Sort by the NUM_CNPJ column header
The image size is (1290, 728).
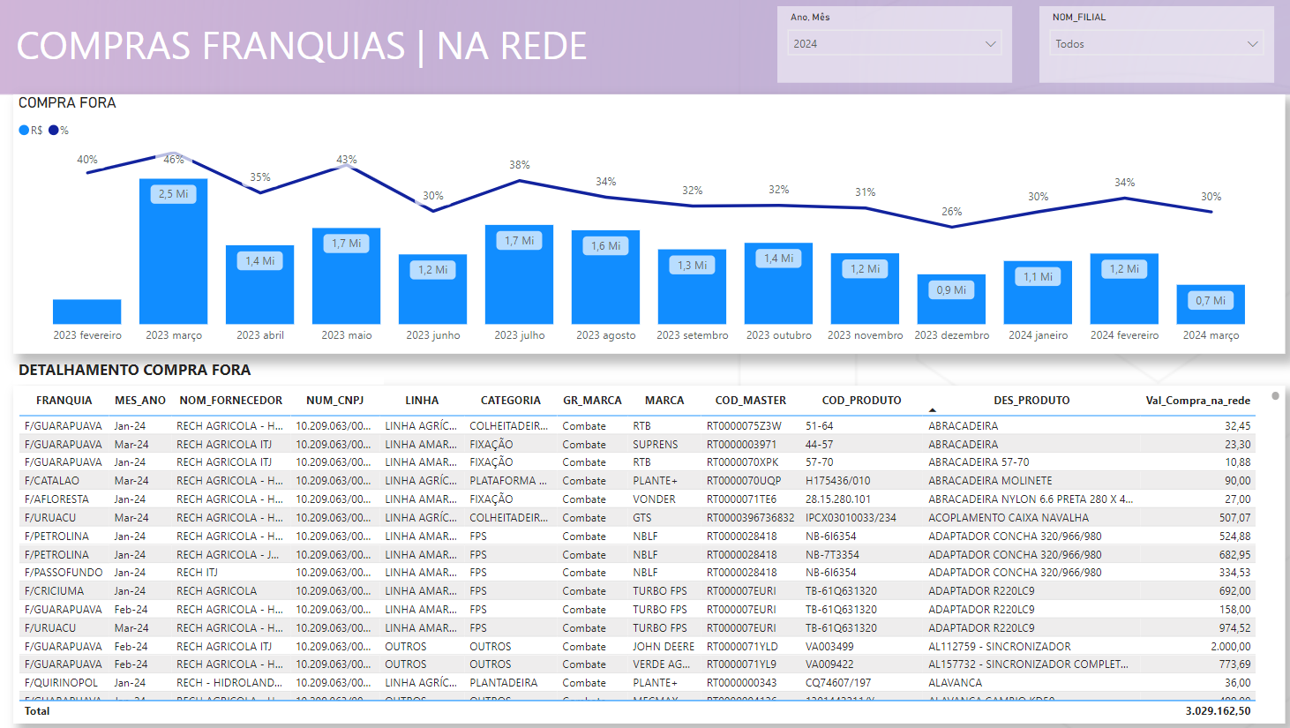pyautogui.click(x=334, y=401)
